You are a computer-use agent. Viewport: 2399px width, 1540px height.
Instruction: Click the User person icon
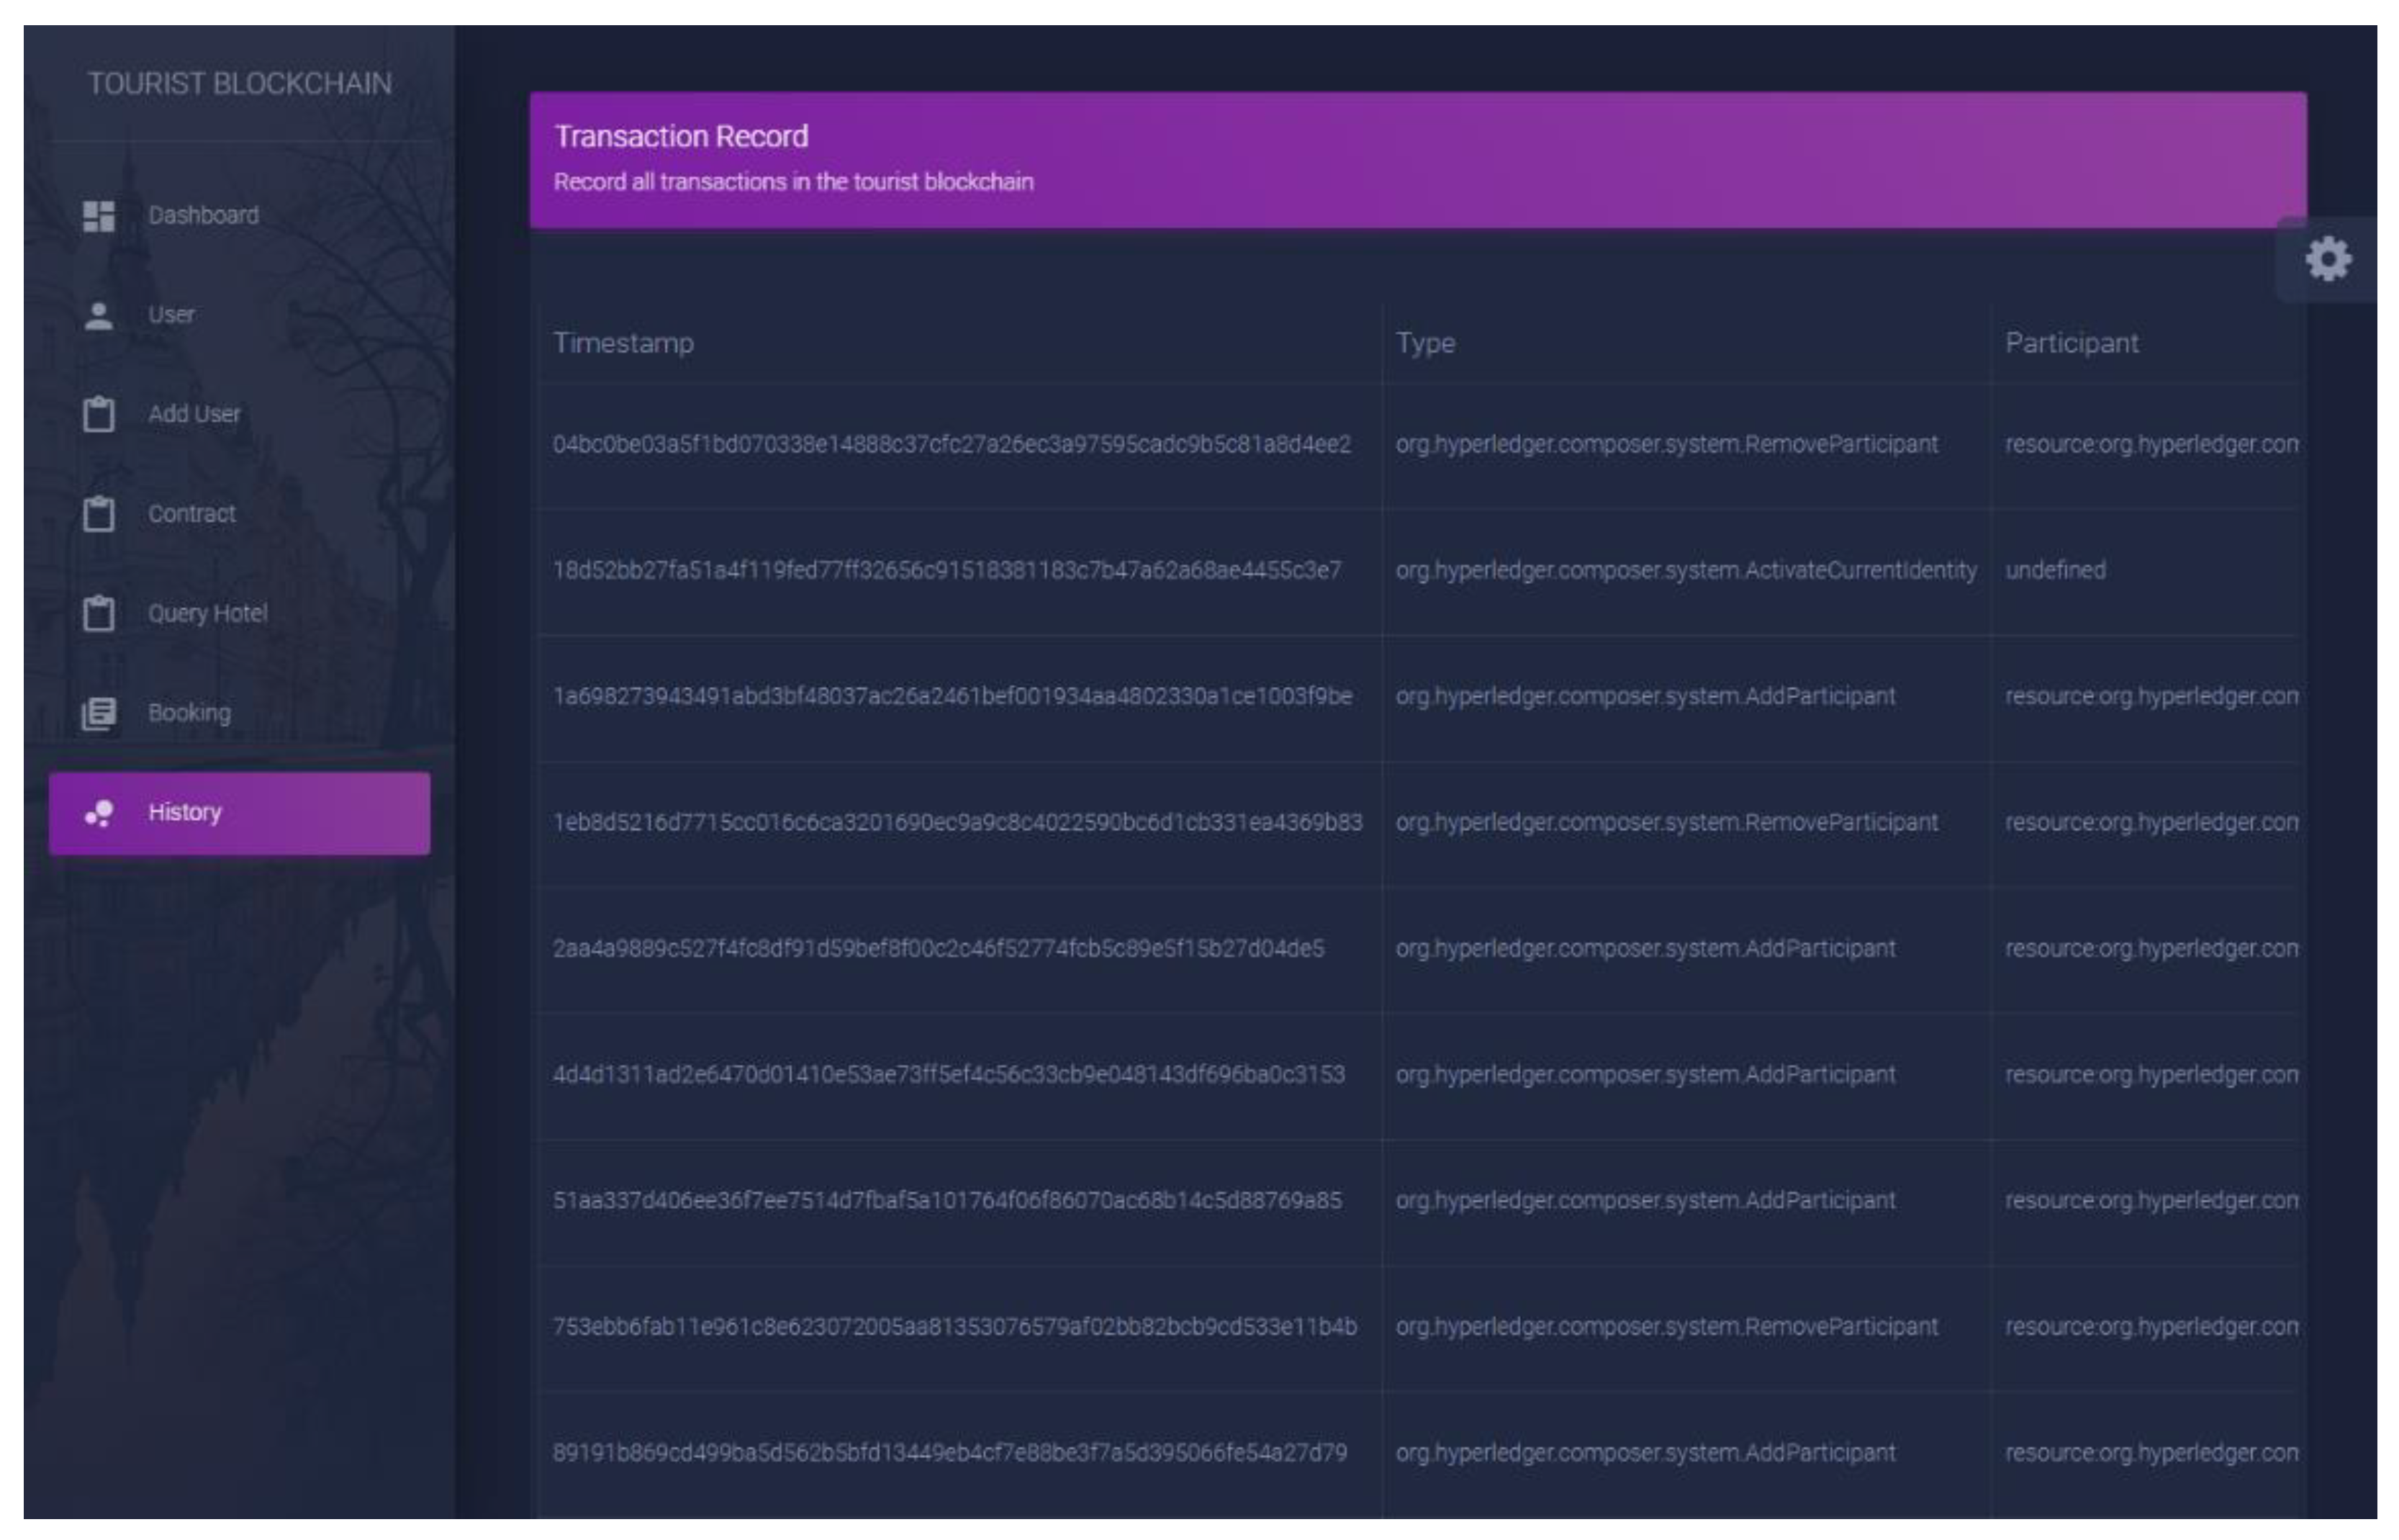pyautogui.click(x=99, y=316)
